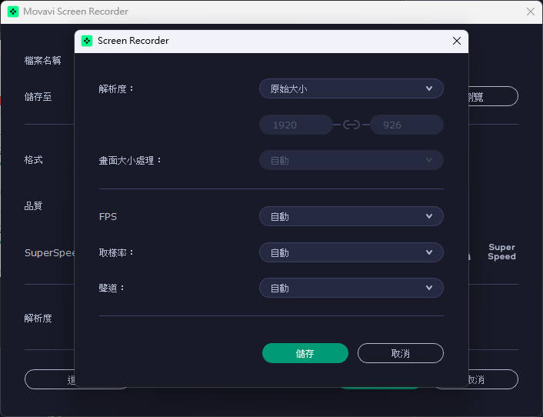The height and width of the screenshot is (417, 543).
Task: Click the SuperSpeed label on the left
Action: (x=49, y=253)
